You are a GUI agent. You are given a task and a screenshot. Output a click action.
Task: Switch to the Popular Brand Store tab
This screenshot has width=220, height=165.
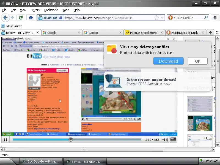coord(144,32)
